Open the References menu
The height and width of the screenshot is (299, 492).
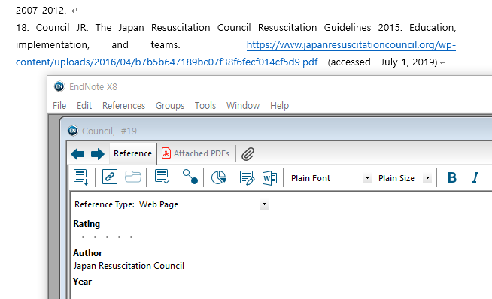click(123, 106)
